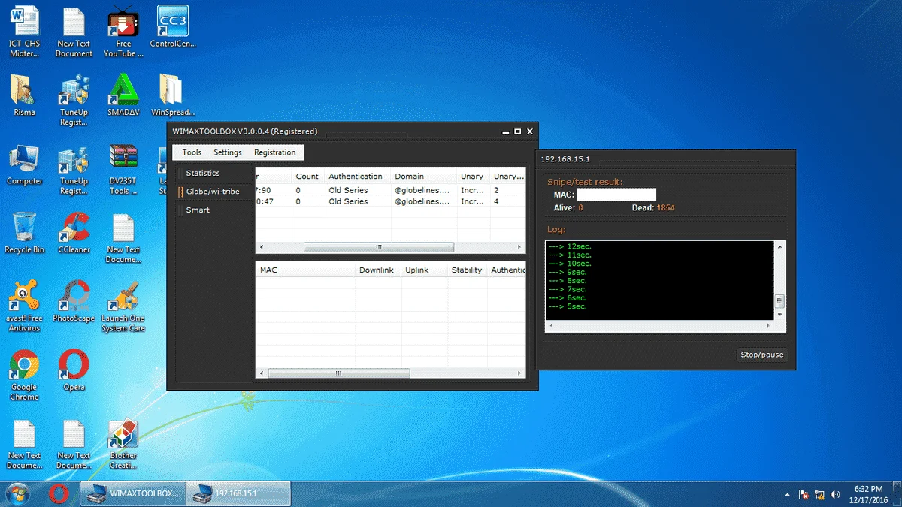
Task: Select the table row ending in :47
Action: click(x=390, y=201)
